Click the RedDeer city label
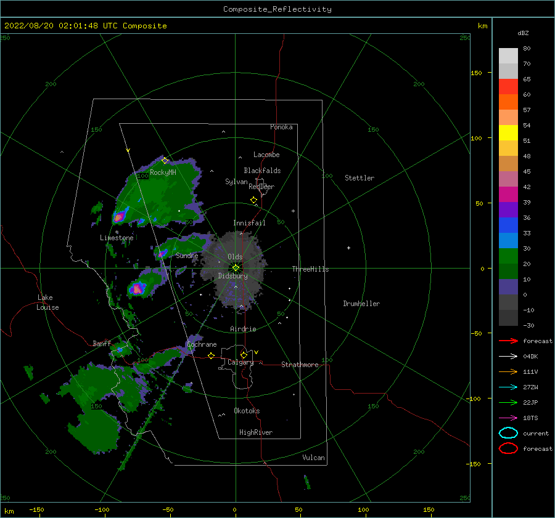The width and height of the screenshot is (555, 518). tap(261, 187)
